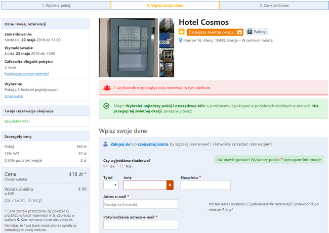Image resolution: width=329 pixels, height=233 pixels.
Task: Focus the Potwierdzenie adresu e-mail field
Action: pos(141,224)
